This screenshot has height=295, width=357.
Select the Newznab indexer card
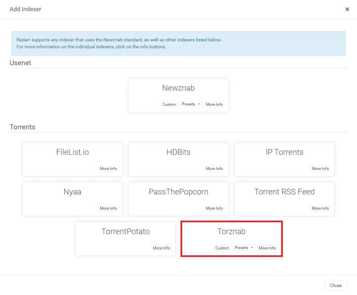178,88
